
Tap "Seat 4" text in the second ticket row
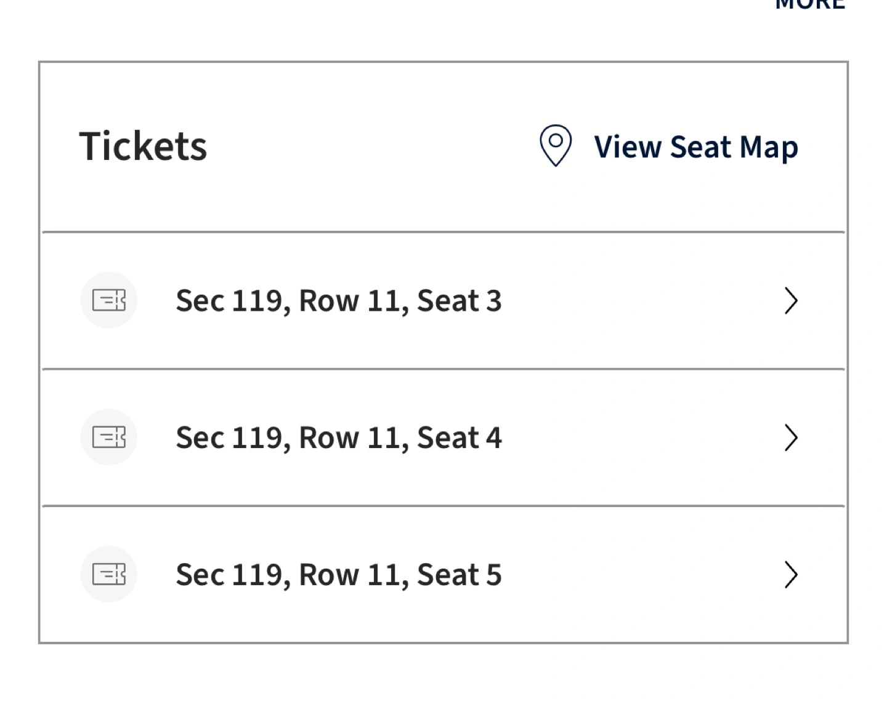click(459, 438)
